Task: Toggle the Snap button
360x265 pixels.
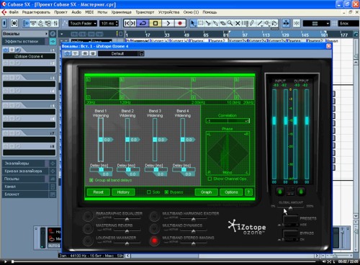Action: click(297, 23)
